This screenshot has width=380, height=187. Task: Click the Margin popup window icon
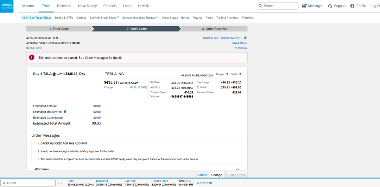(x=227, y=74)
